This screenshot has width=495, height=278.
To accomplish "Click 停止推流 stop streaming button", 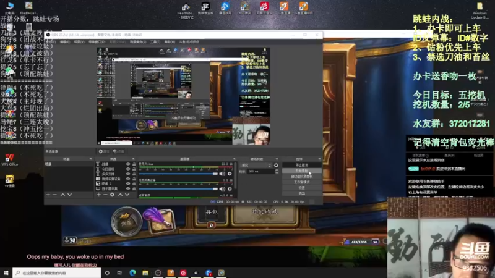I will tap(301, 165).
